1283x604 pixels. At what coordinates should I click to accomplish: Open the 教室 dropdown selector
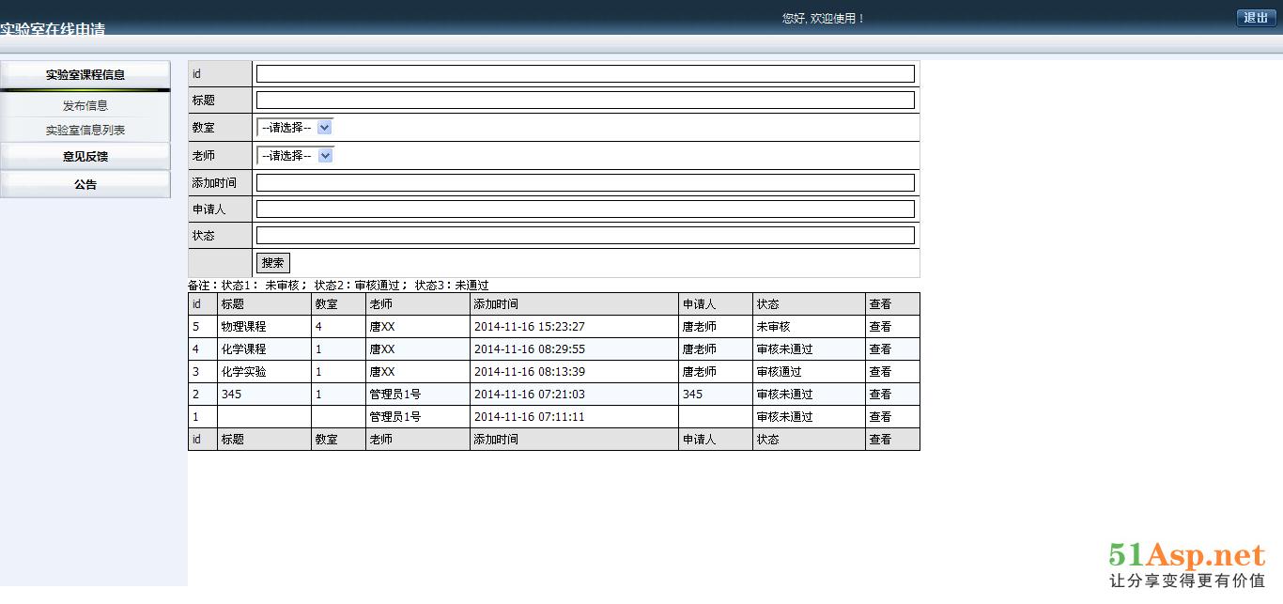point(295,128)
